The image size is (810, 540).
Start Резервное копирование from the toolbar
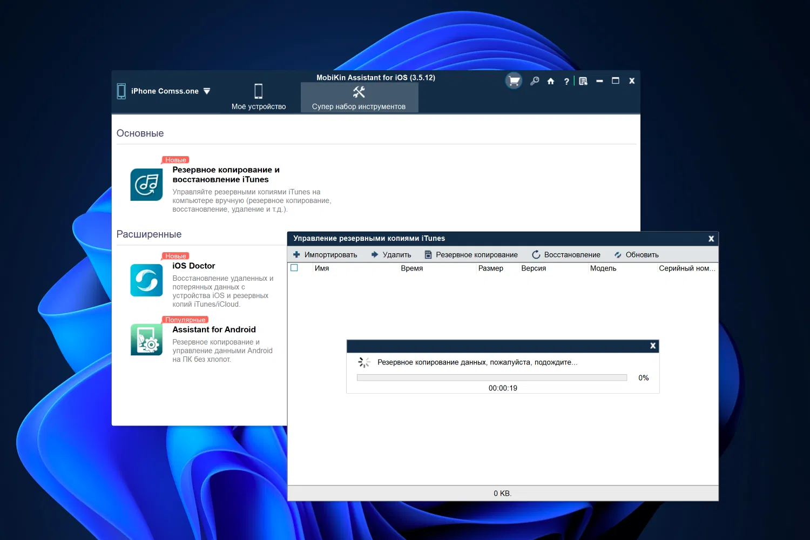[x=471, y=255]
